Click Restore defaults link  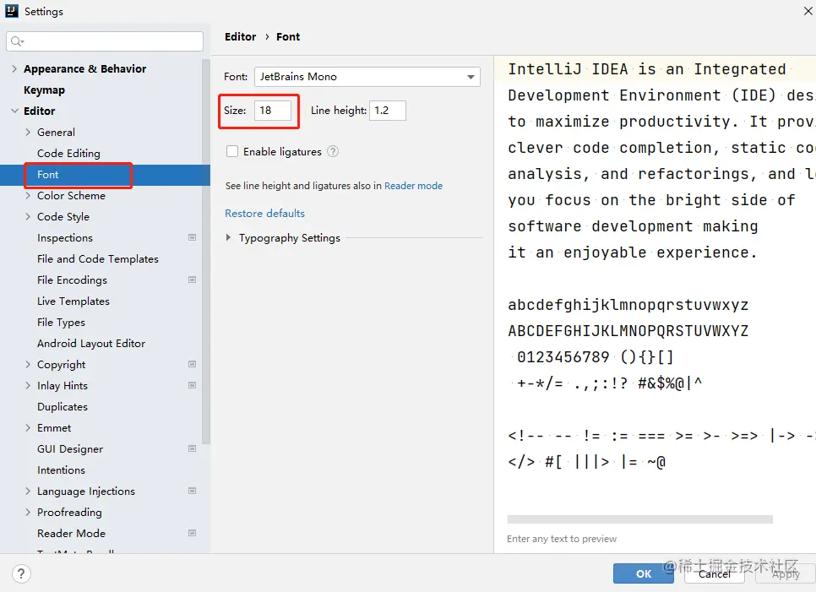pyautogui.click(x=265, y=214)
